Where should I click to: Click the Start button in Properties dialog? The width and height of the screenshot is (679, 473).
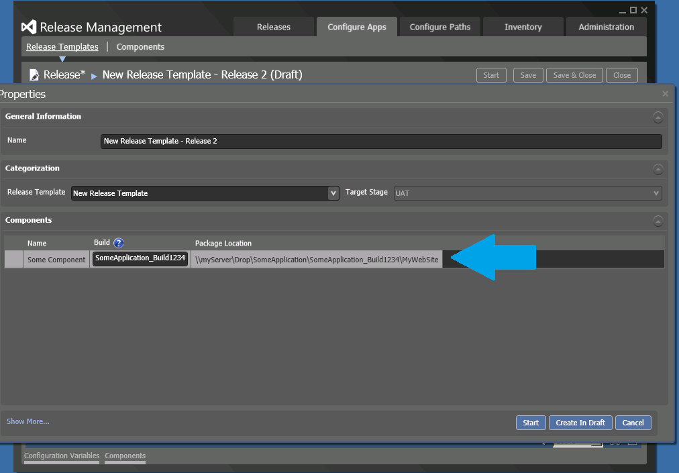coord(530,423)
